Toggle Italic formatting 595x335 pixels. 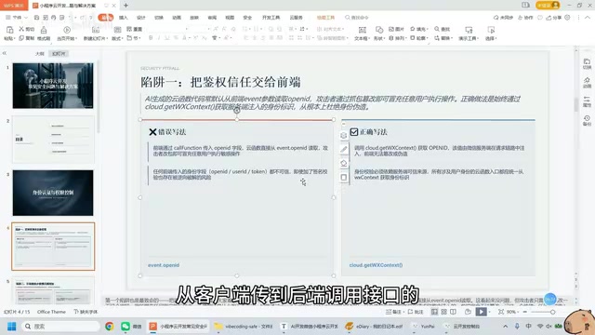tap(159, 38)
